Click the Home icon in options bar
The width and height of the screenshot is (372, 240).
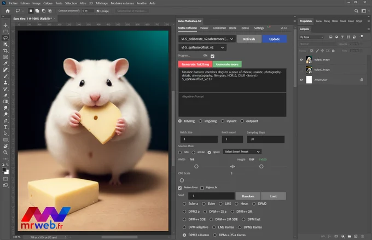[8, 11]
